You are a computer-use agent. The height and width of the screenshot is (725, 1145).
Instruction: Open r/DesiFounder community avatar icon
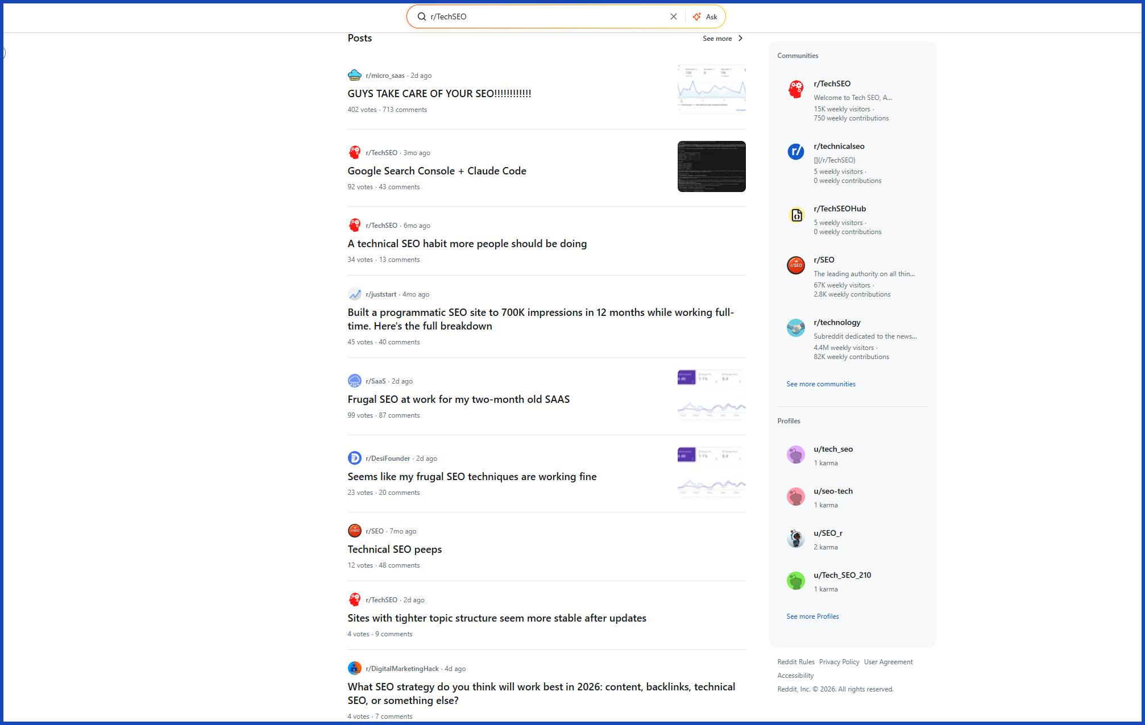coord(355,458)
